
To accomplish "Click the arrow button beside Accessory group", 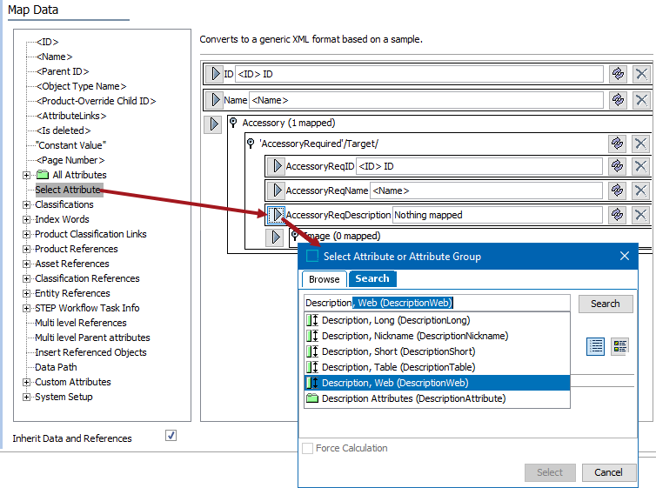I will pyautogui.click(x=213, y=124).
